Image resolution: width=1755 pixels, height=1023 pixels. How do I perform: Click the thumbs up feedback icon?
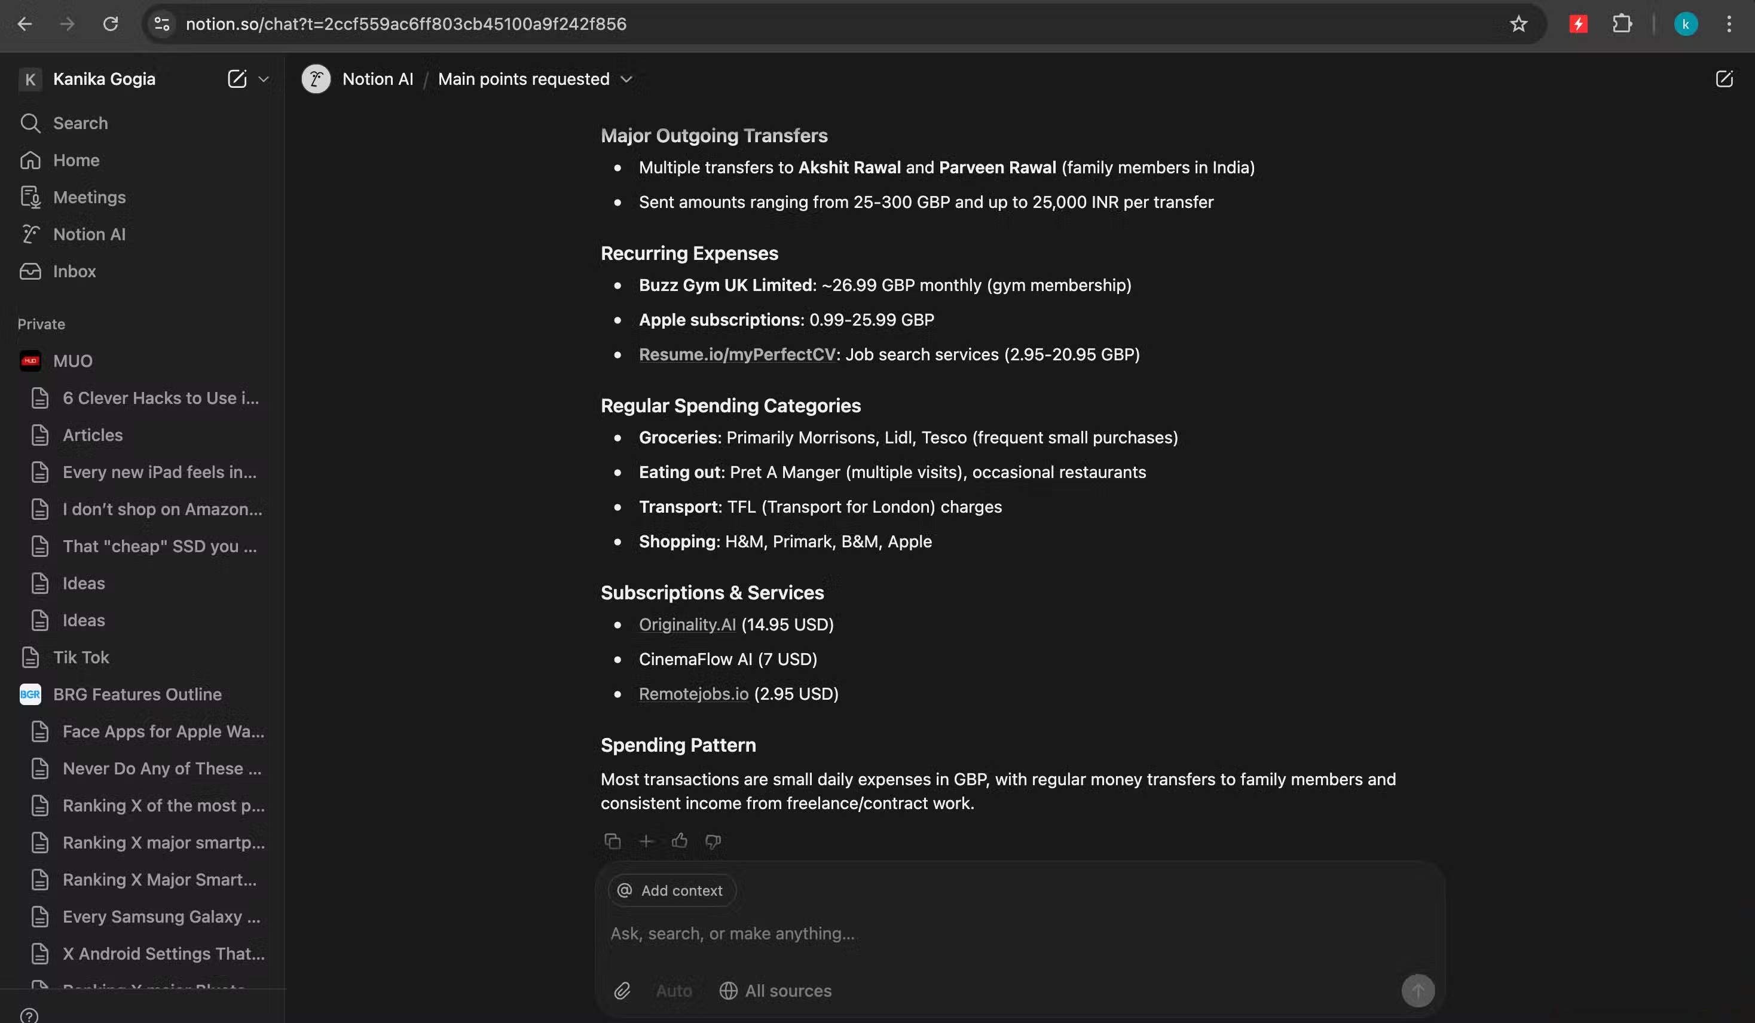click(680, 841)
